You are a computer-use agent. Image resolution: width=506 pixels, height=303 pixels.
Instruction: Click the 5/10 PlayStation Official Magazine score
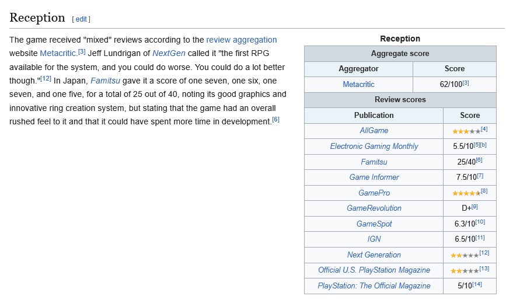pos(465,286)
